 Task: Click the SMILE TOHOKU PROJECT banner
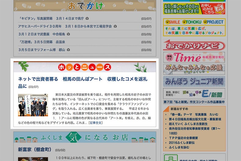pos(194,27)
